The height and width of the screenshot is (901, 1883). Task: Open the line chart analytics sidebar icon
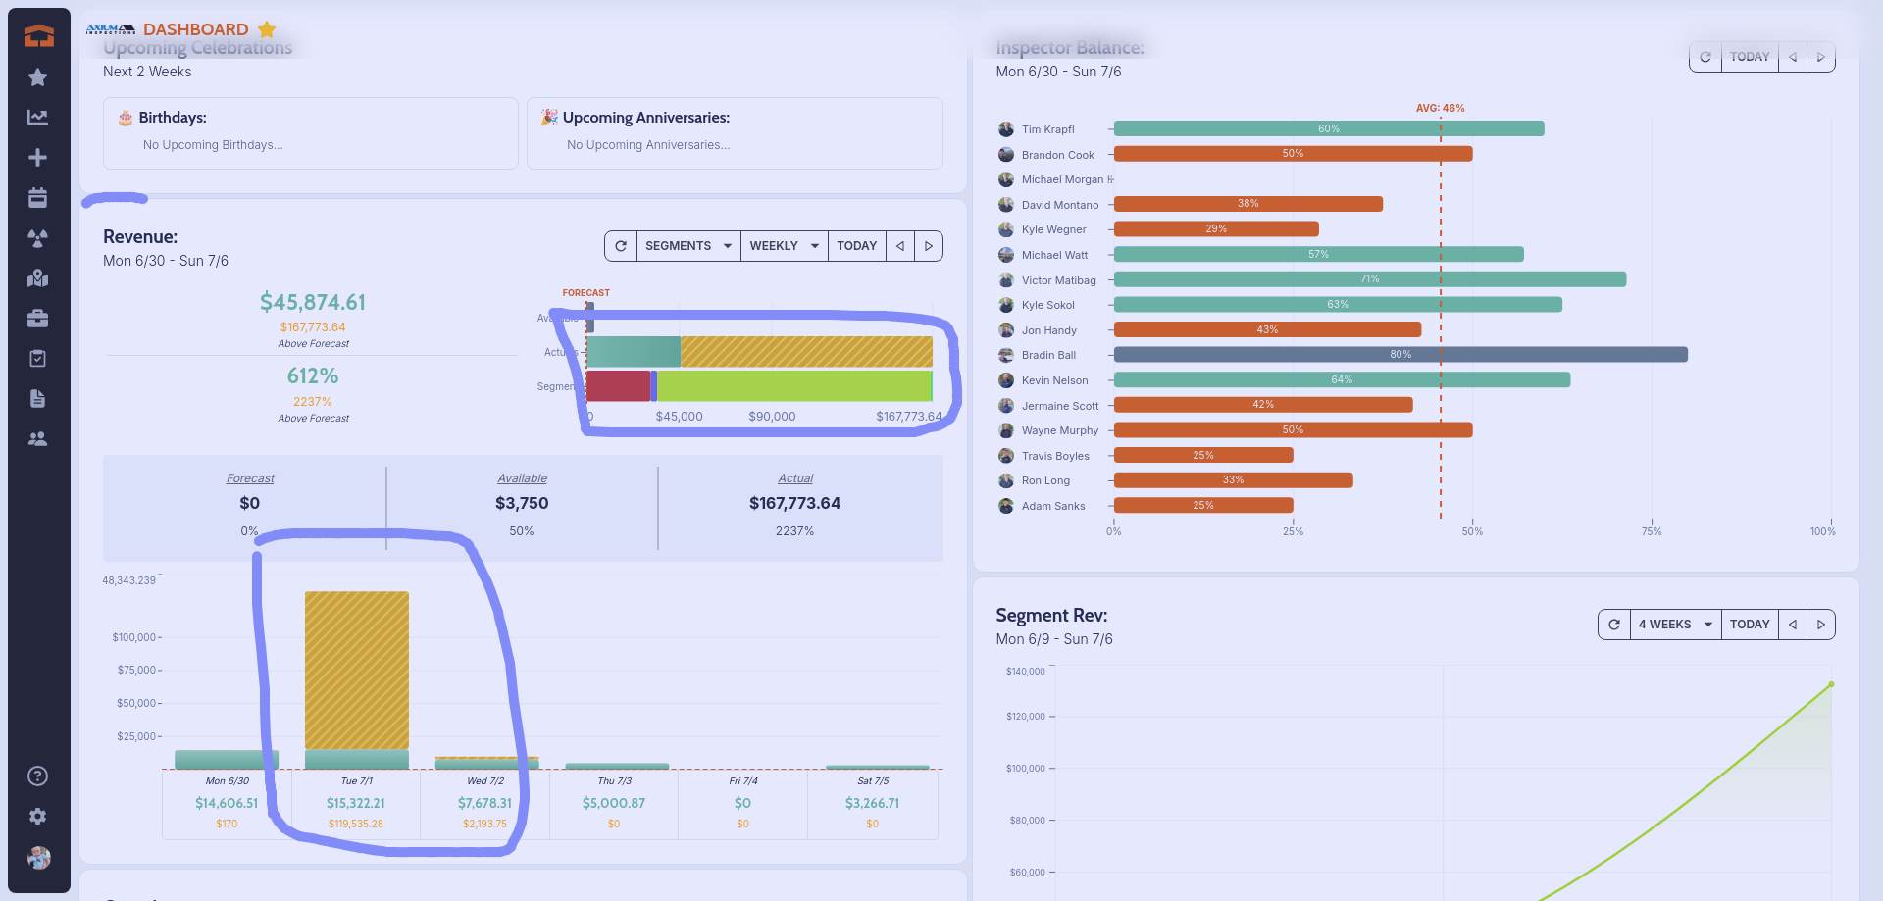click(37, 118)
